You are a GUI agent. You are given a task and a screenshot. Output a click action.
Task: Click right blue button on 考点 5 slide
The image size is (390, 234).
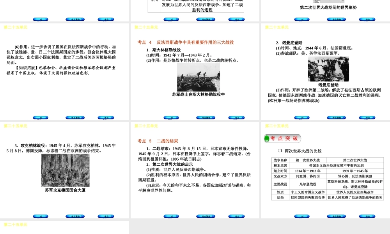click(x=237, y=216)
